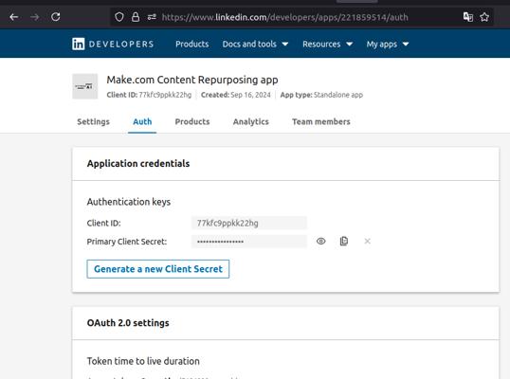Open the Products link in the top navigation

tap(191, 44)
